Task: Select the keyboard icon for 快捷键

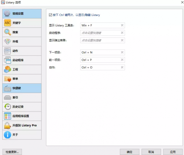Action: [x=8, y=88]
